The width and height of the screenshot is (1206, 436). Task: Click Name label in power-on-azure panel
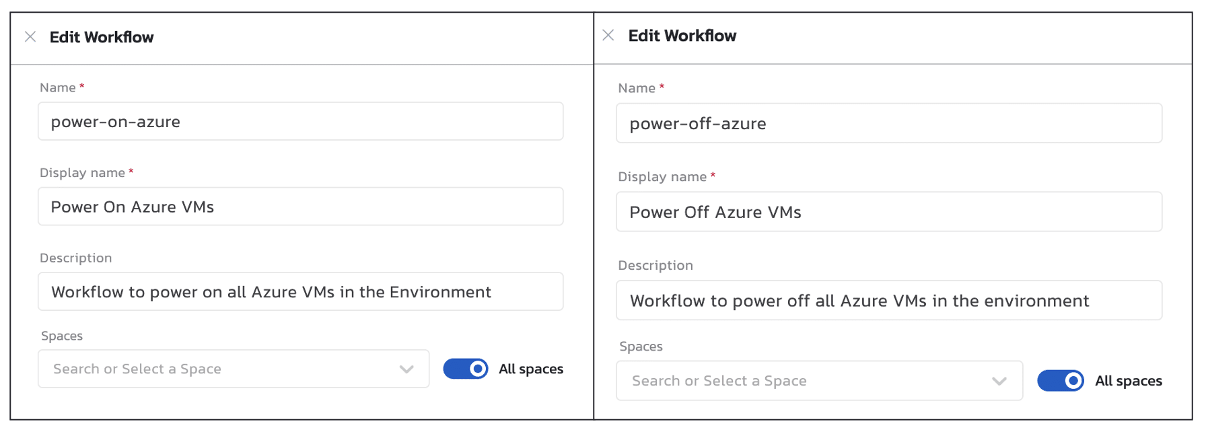pyautogui.click(x=58, y=87)
